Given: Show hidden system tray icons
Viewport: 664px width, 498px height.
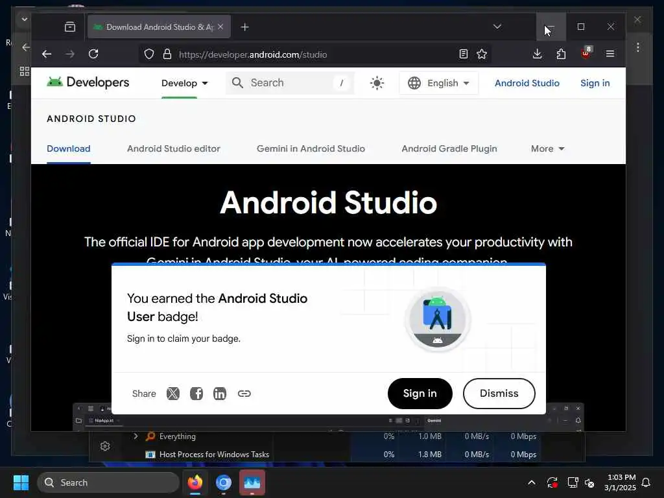Looking at the screenshot, I should click(532, 482).
